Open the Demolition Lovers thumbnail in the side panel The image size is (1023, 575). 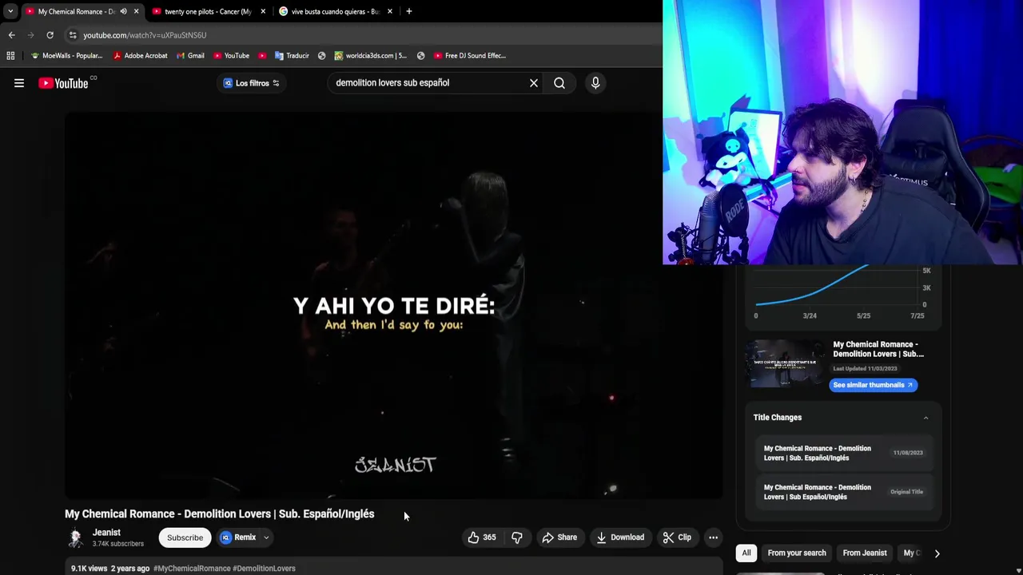click(786, 363)
